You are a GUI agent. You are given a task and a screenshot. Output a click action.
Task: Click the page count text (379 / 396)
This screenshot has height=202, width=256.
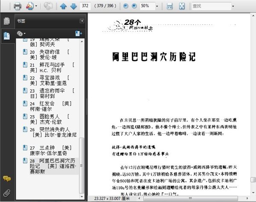pyautogui.click(x=105, y=6)
